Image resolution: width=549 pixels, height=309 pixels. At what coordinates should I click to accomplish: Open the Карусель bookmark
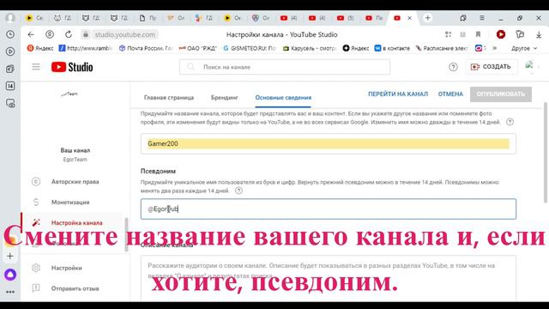(x=309, y=48)
